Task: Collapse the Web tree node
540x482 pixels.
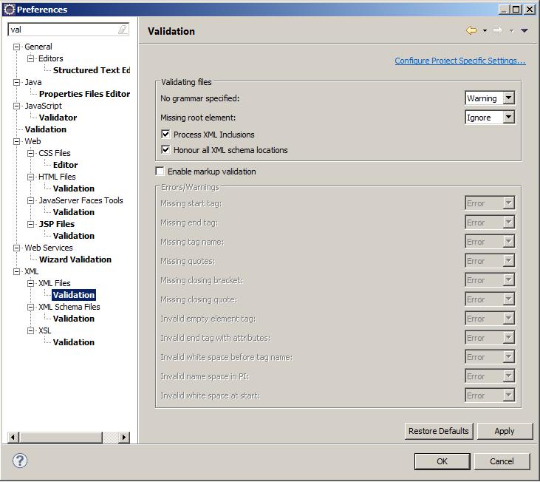Action: (17, 141)
